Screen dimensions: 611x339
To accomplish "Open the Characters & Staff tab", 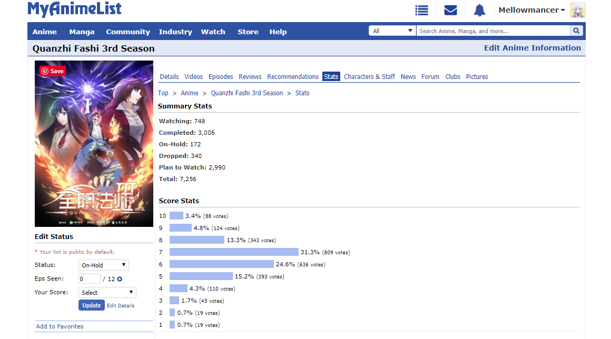I will pyautogui.click(x=369, y=77).
